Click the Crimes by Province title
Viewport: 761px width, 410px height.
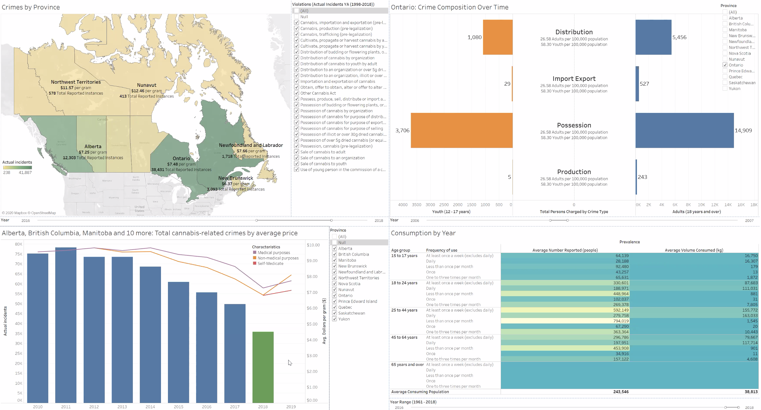(31, 7)
